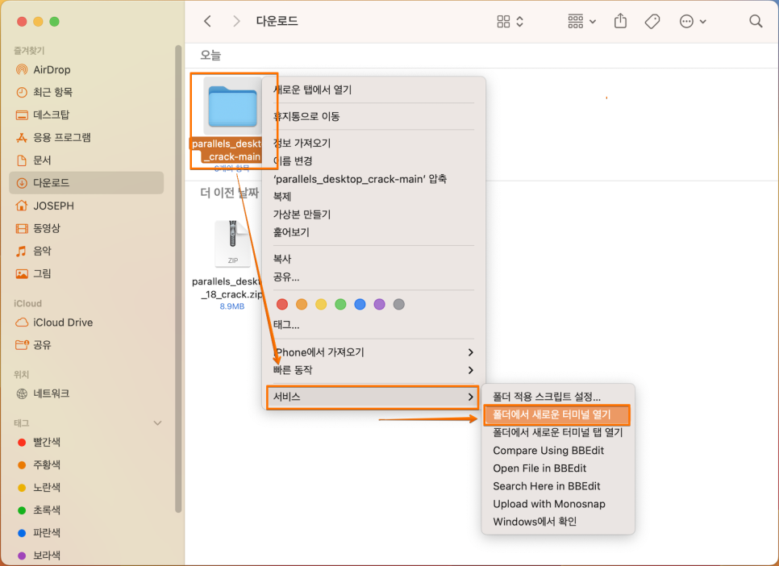Image resolution: width=779 pixels, height=566 pixels.
Task: Collapse the 태그 sidebar section
Action: point(157,422)
